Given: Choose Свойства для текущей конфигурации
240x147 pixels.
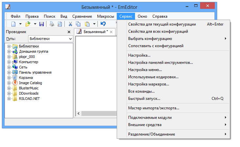Looking at the screenshot, I should click(x=174, y=24).
